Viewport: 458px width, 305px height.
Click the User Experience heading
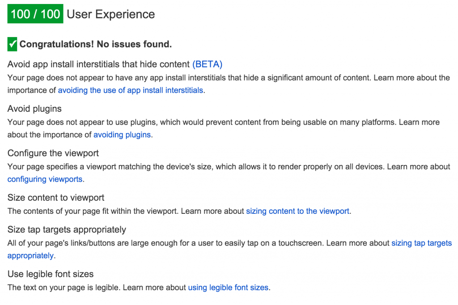pyautogui.click(x=110, y=14)
